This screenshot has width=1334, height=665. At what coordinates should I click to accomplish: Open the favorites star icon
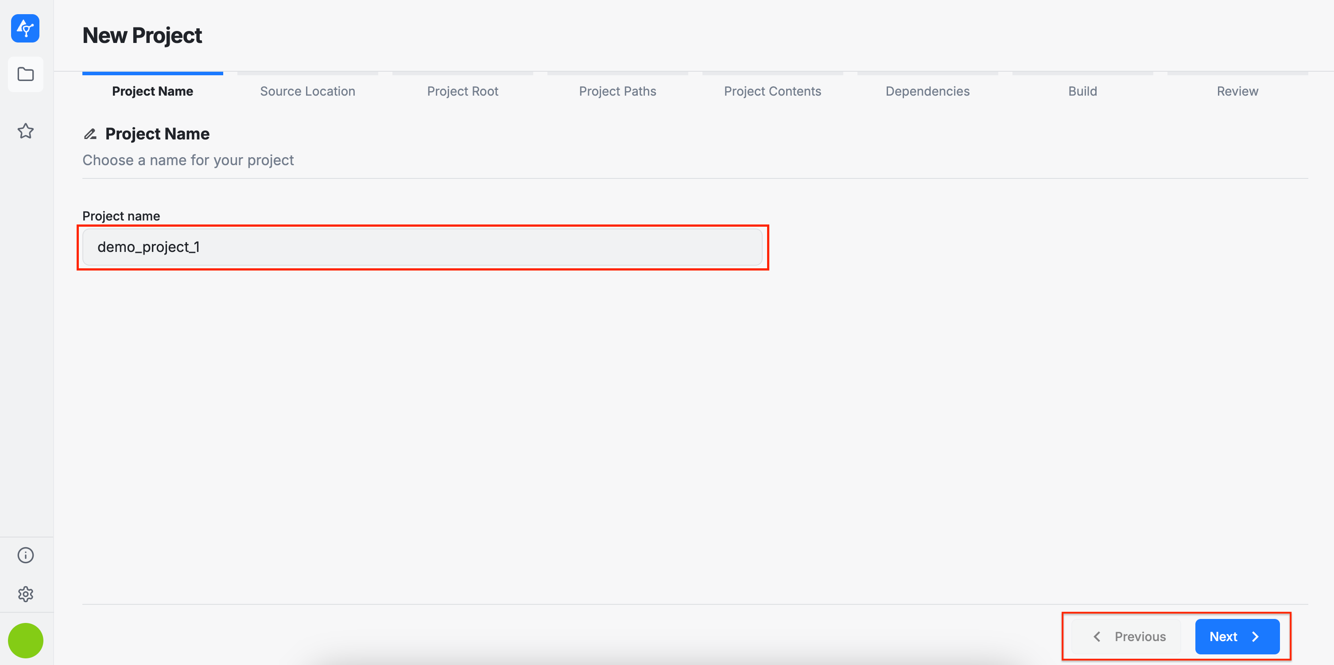coord(25,131)
